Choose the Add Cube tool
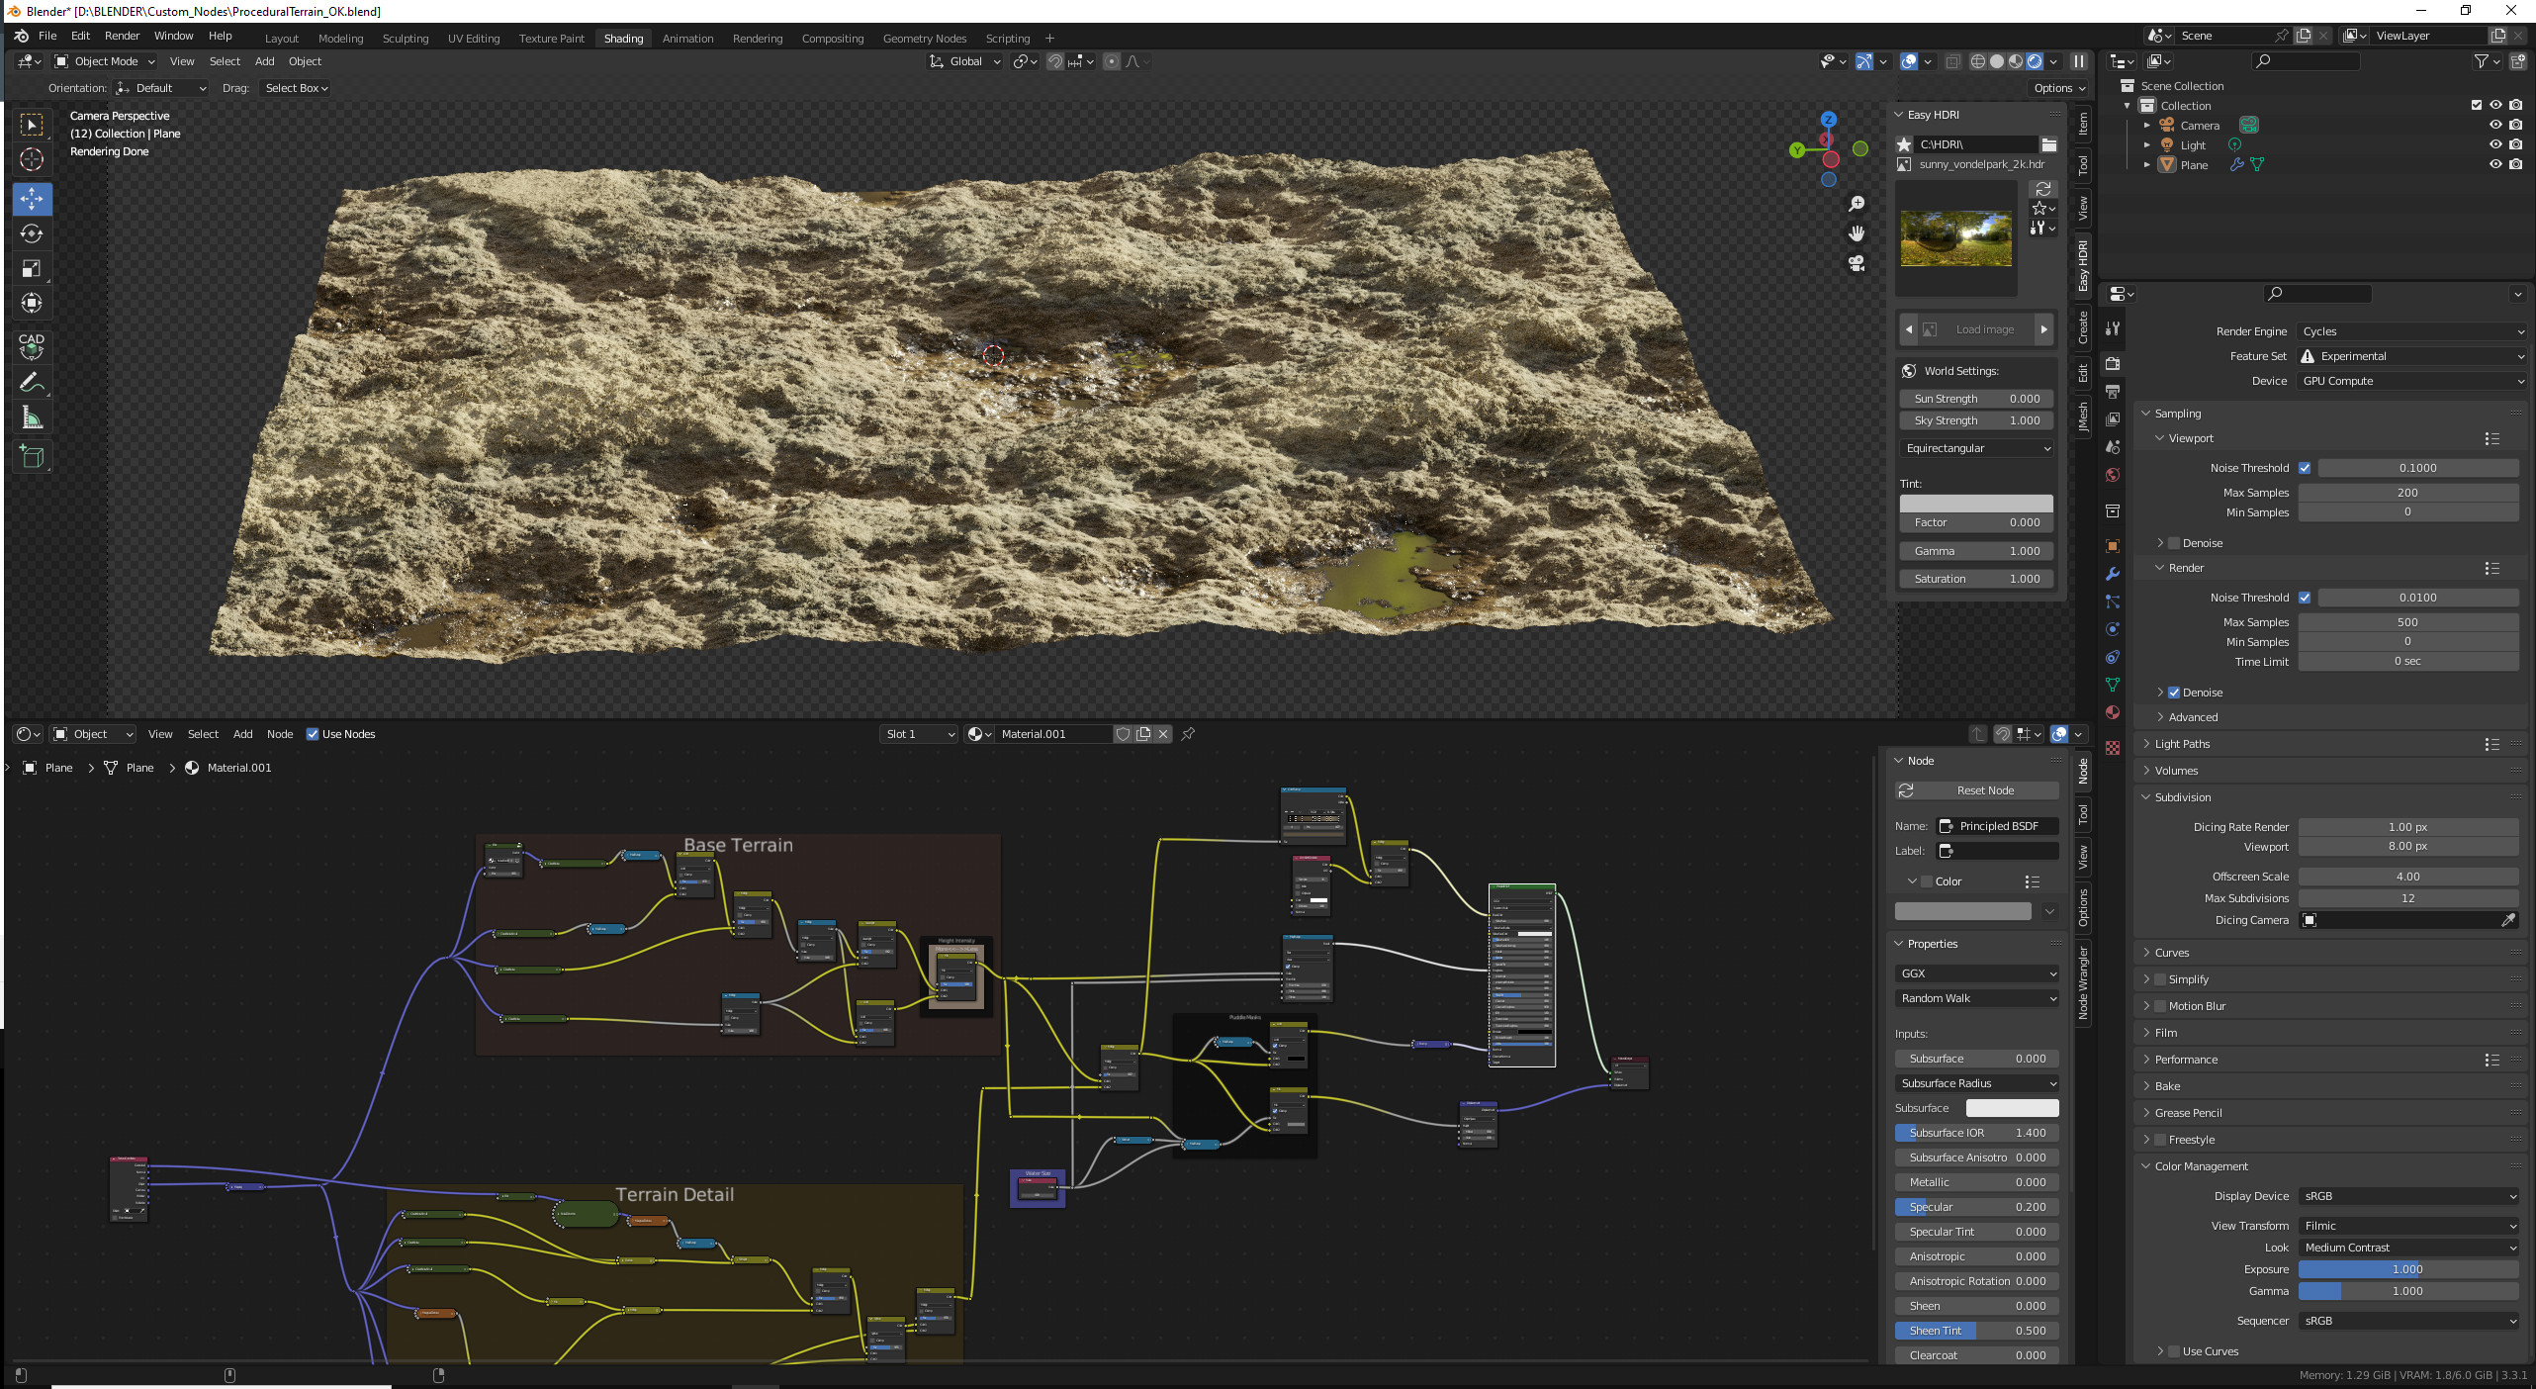Image resolution: width=2536 pixels, height=1389 pixels. tap(32, 457)
